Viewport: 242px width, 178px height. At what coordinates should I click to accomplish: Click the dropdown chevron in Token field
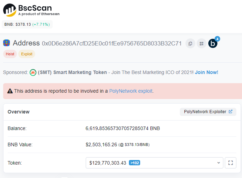tap(218, 163)
